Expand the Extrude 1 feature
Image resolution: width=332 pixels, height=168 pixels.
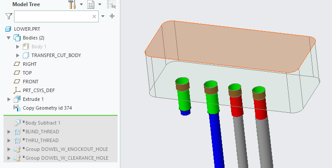pos(9,99)
